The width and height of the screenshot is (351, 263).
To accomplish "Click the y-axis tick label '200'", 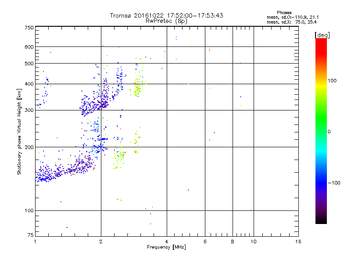I will coord(29,147).
